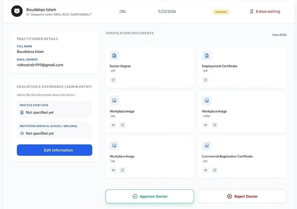Click Commercial Registration Certificate title
297x209 pixels.
(x=227, y=156)
